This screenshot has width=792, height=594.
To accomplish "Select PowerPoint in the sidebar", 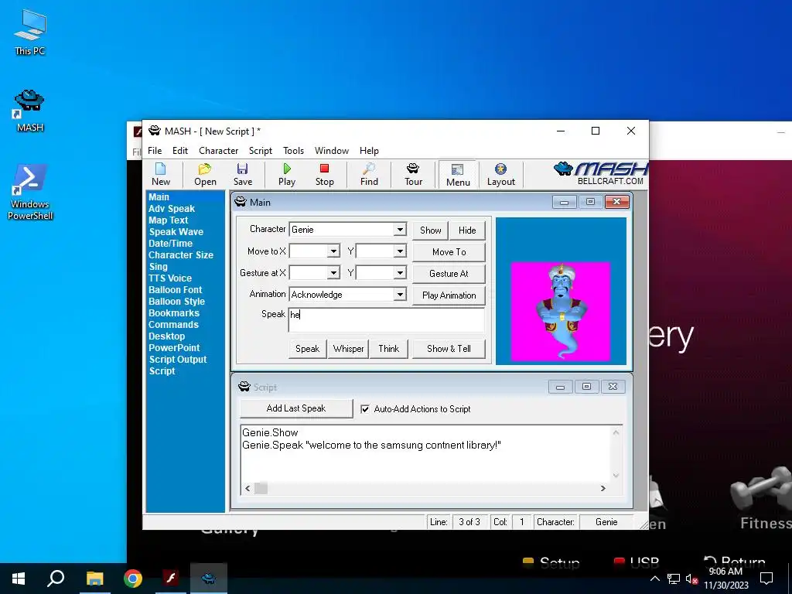I will point(174,348).
